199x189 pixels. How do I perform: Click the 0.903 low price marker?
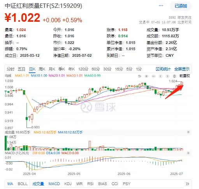(x=35, y=127)
